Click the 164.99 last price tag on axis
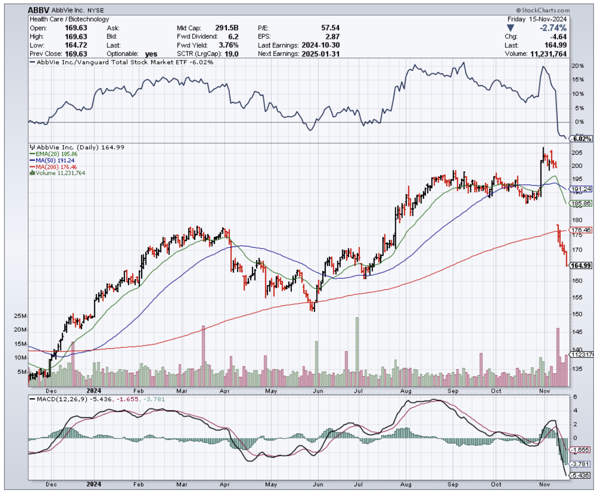This screenshot has width=599, height=494. point(580,266)
